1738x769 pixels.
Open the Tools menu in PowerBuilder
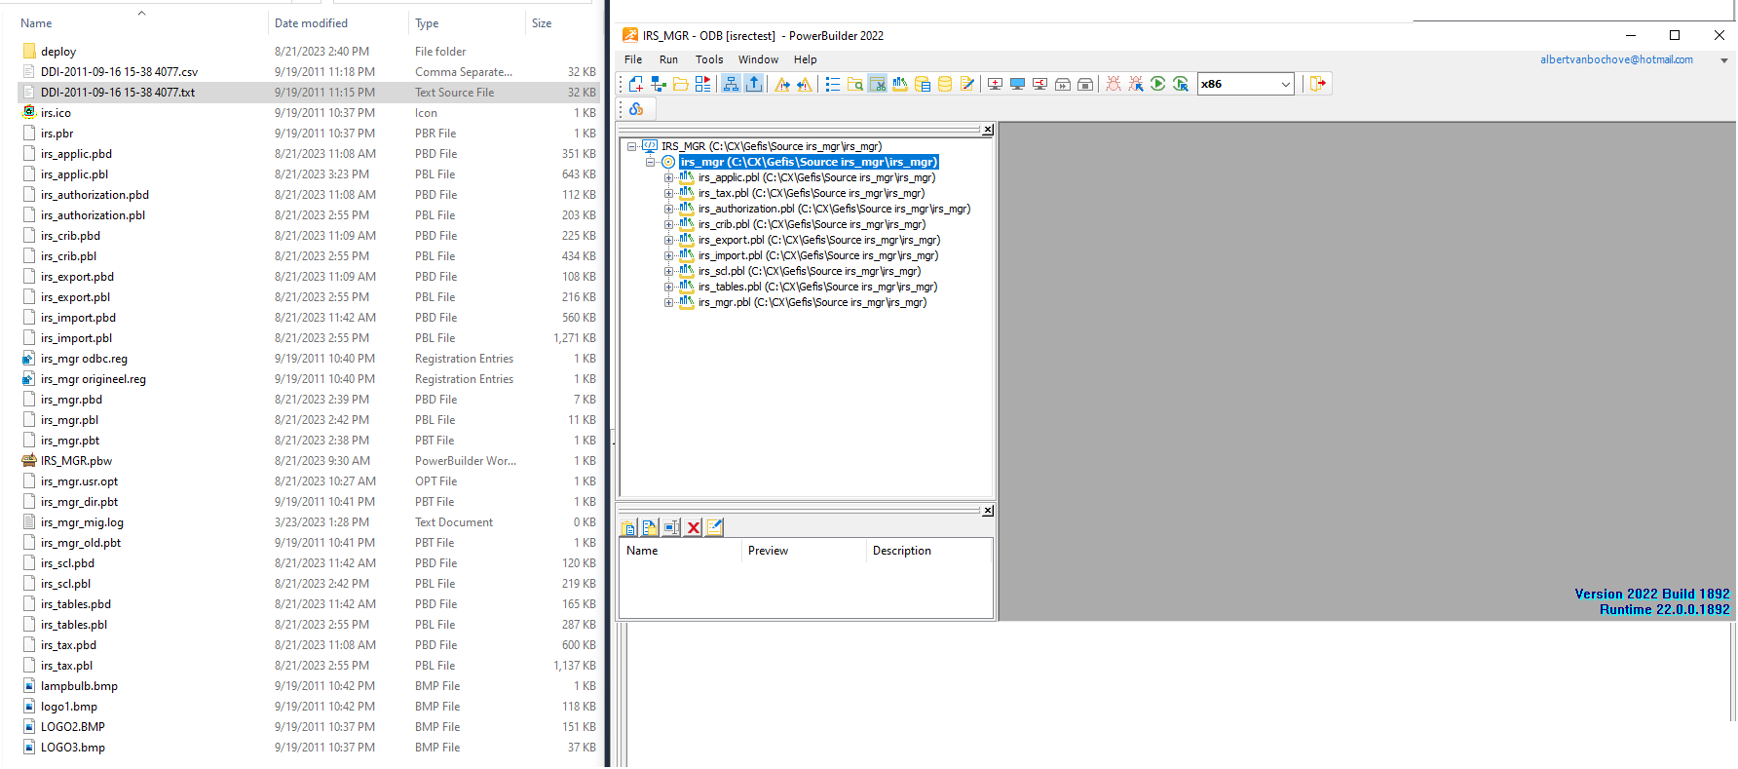[x=709, y=59]
